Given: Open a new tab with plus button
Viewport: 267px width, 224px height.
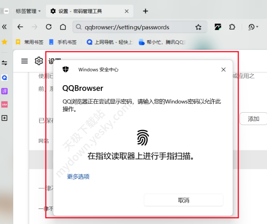Looking at the screenshot, I should pyautogui.click(x=145, y=11).
